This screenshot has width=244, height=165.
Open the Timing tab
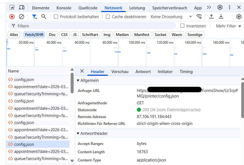(186, 72)
